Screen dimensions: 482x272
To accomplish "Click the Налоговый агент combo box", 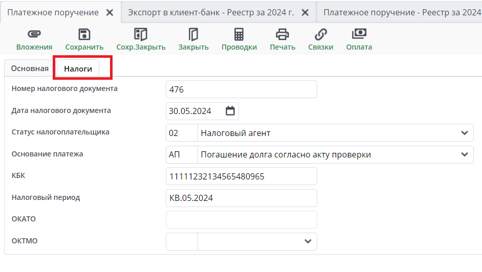I will coord(335,133).
